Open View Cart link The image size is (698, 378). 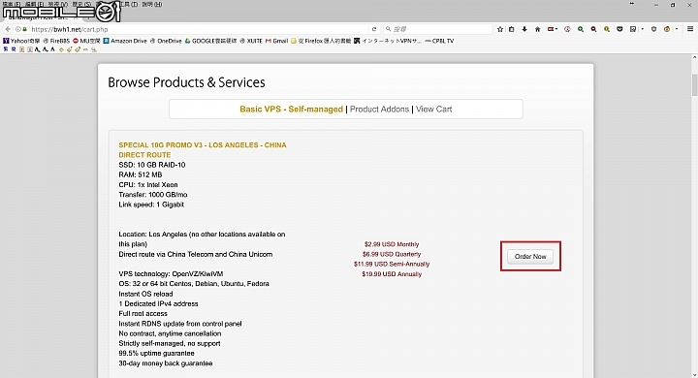point(434,110)
